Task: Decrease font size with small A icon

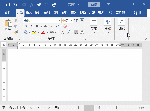Action: (69, 33)
